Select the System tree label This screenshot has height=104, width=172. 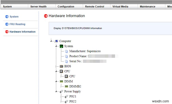coord(68,46)
